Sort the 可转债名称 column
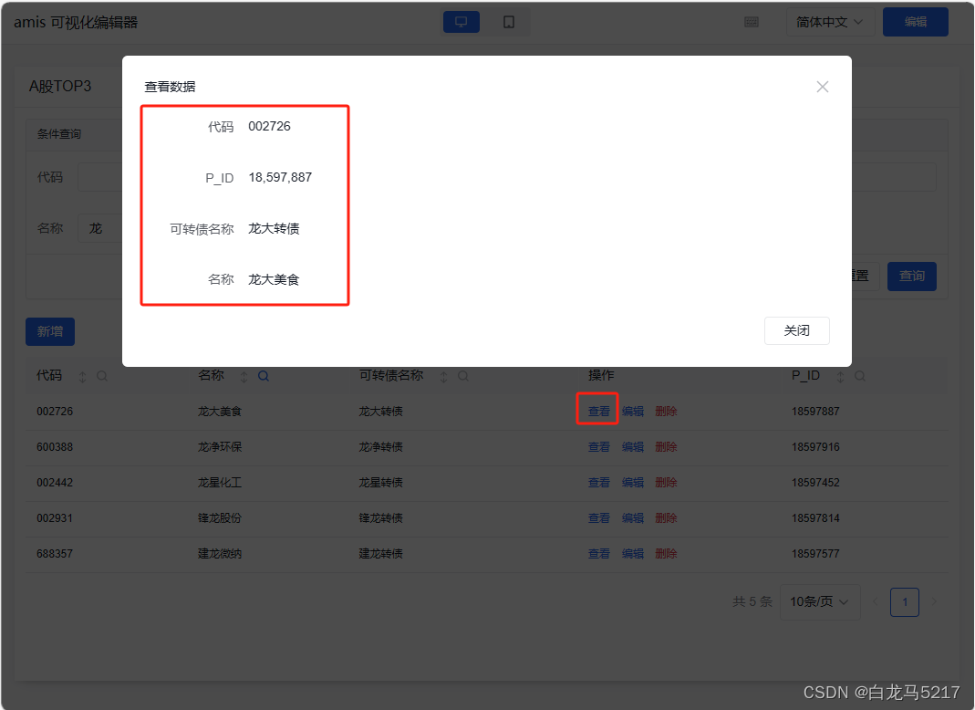975x710 pixels. (443, 377)
